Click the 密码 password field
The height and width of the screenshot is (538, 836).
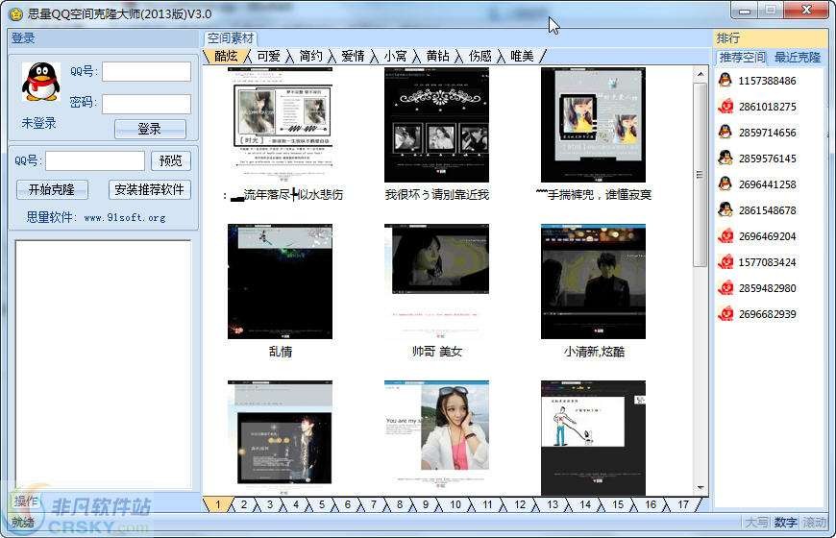[x=146, y=104]
